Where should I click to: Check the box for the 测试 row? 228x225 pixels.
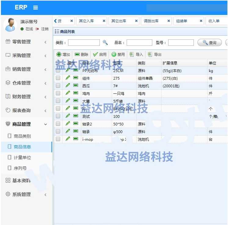coord(58,116)
